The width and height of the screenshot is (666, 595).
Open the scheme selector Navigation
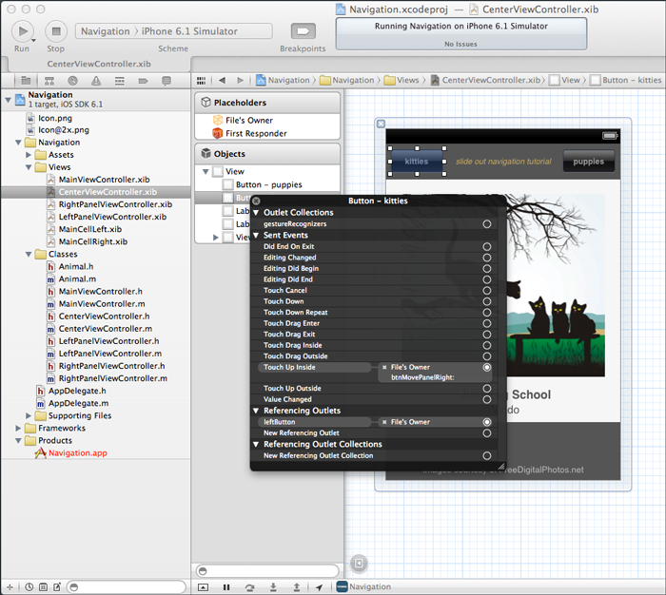pyautogui.click(x=106, y=31)
